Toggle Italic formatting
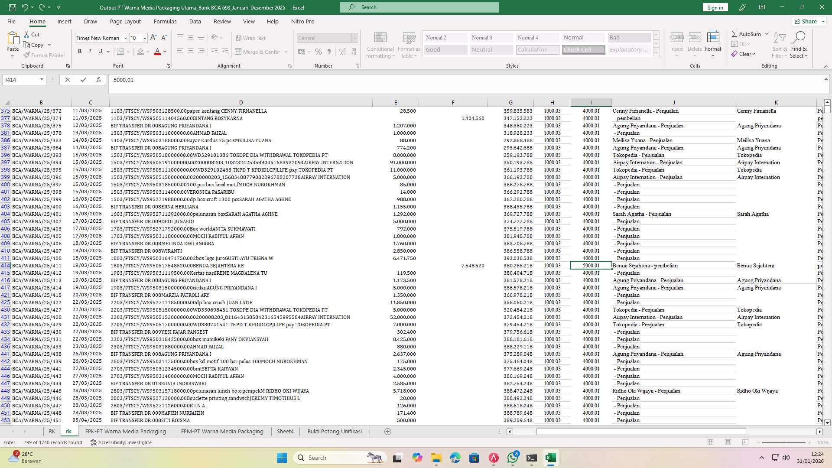The image size is (832, 468). 90,51
